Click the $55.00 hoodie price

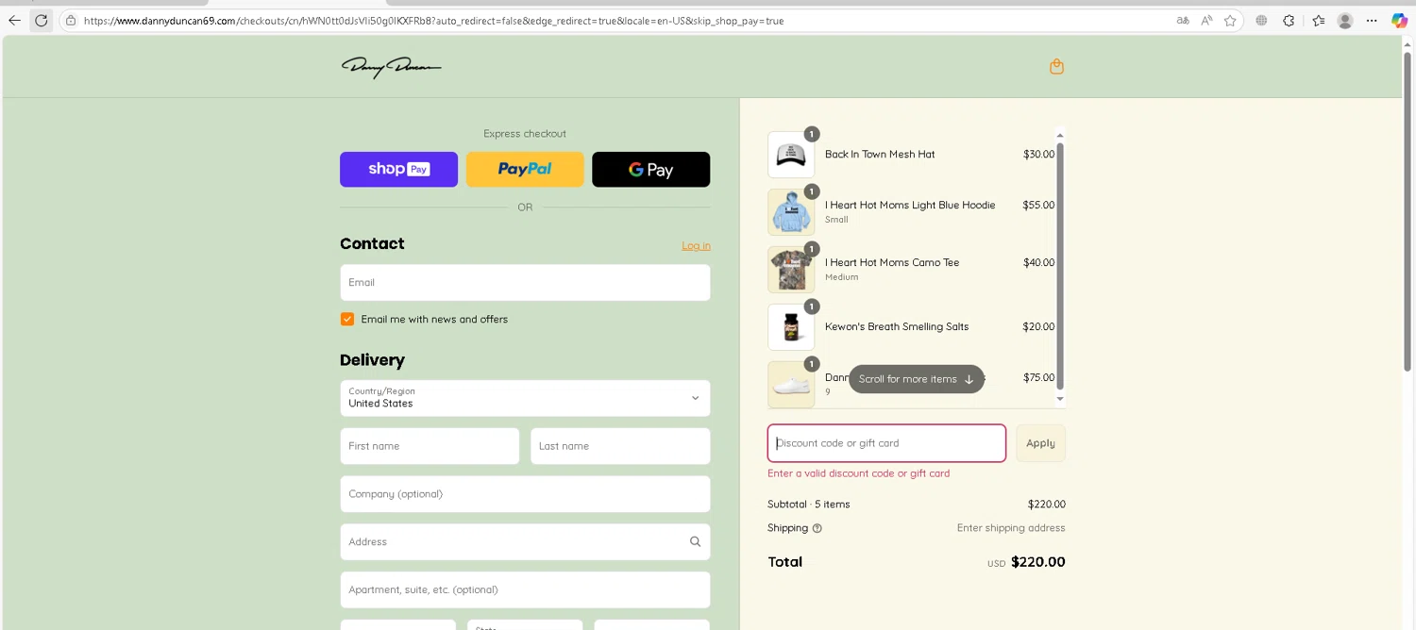tap(1038, 205)
